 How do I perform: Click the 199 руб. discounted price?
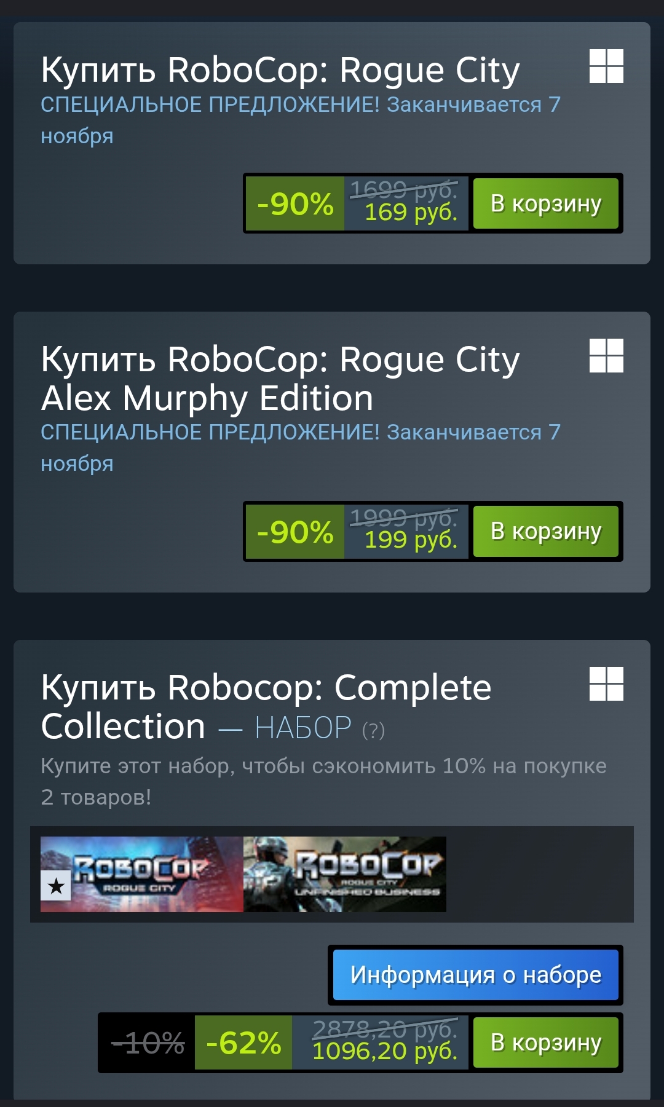pyautogui.click(x=411, y=540)
